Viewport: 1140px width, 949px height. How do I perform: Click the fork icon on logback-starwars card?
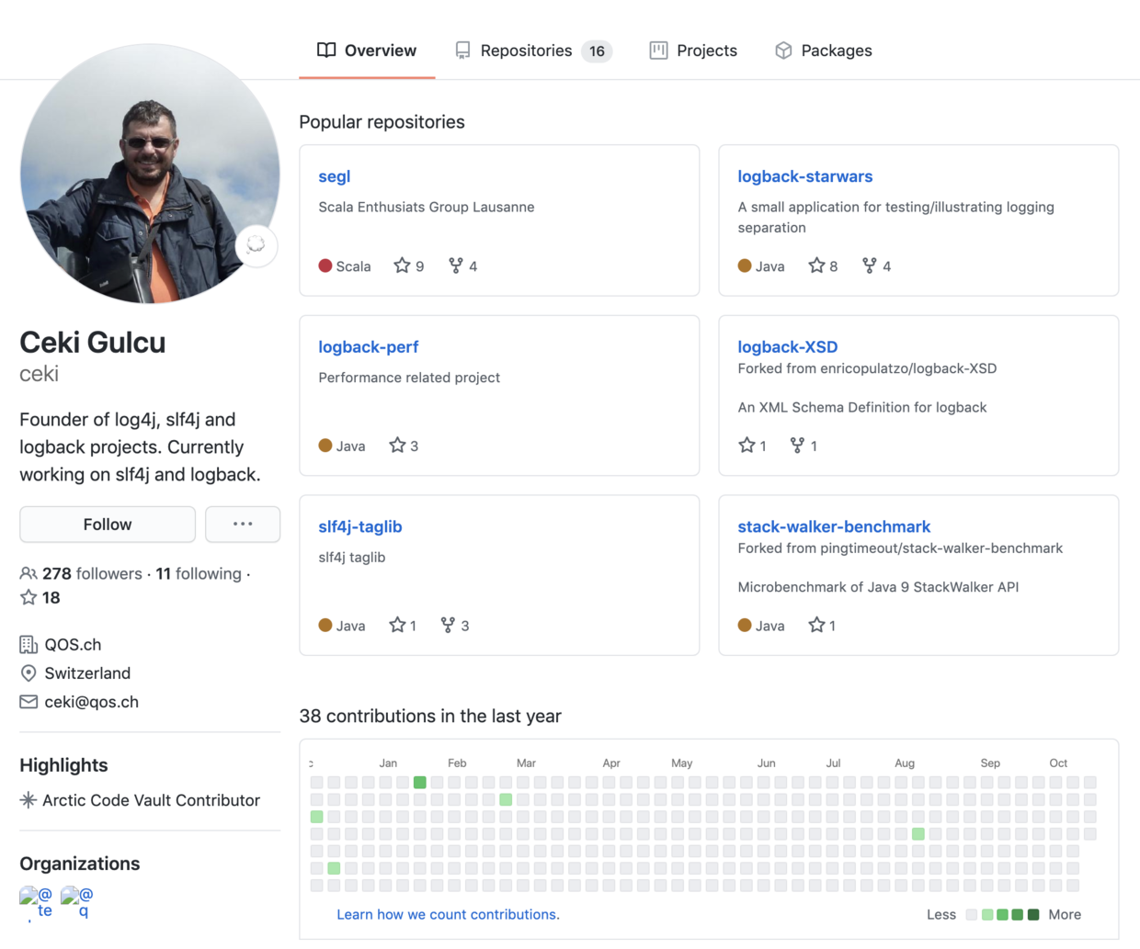point(869,265)
